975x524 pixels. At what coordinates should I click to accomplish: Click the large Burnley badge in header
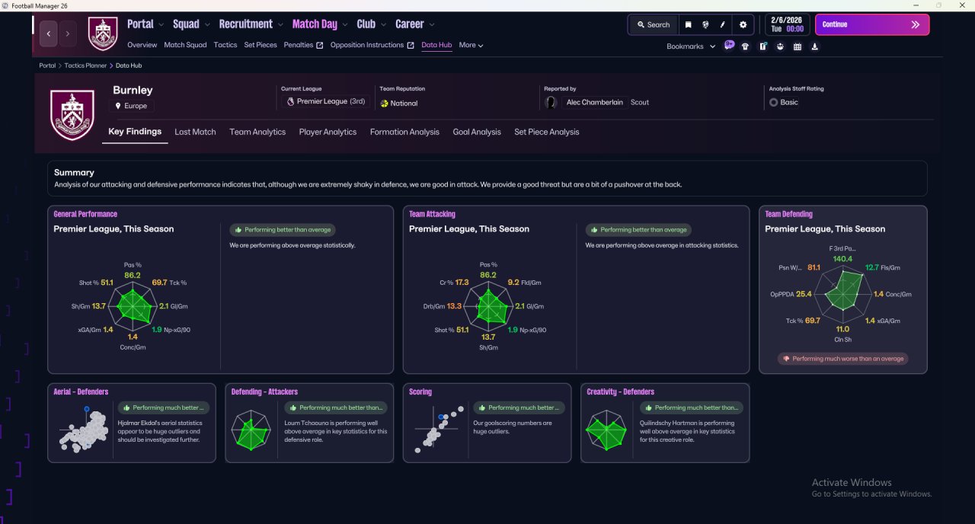(72, 115)
